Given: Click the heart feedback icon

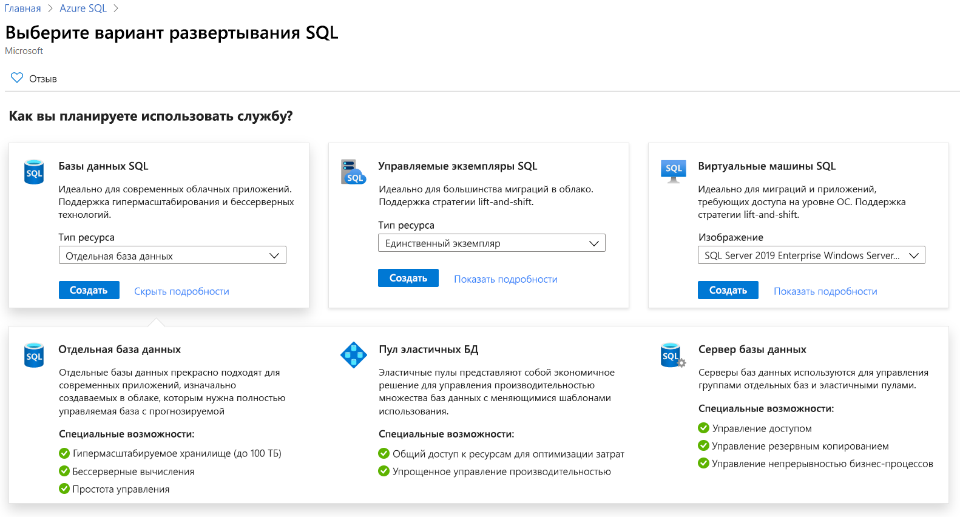Looking at the screenshot, I should (x=17, y=78).
